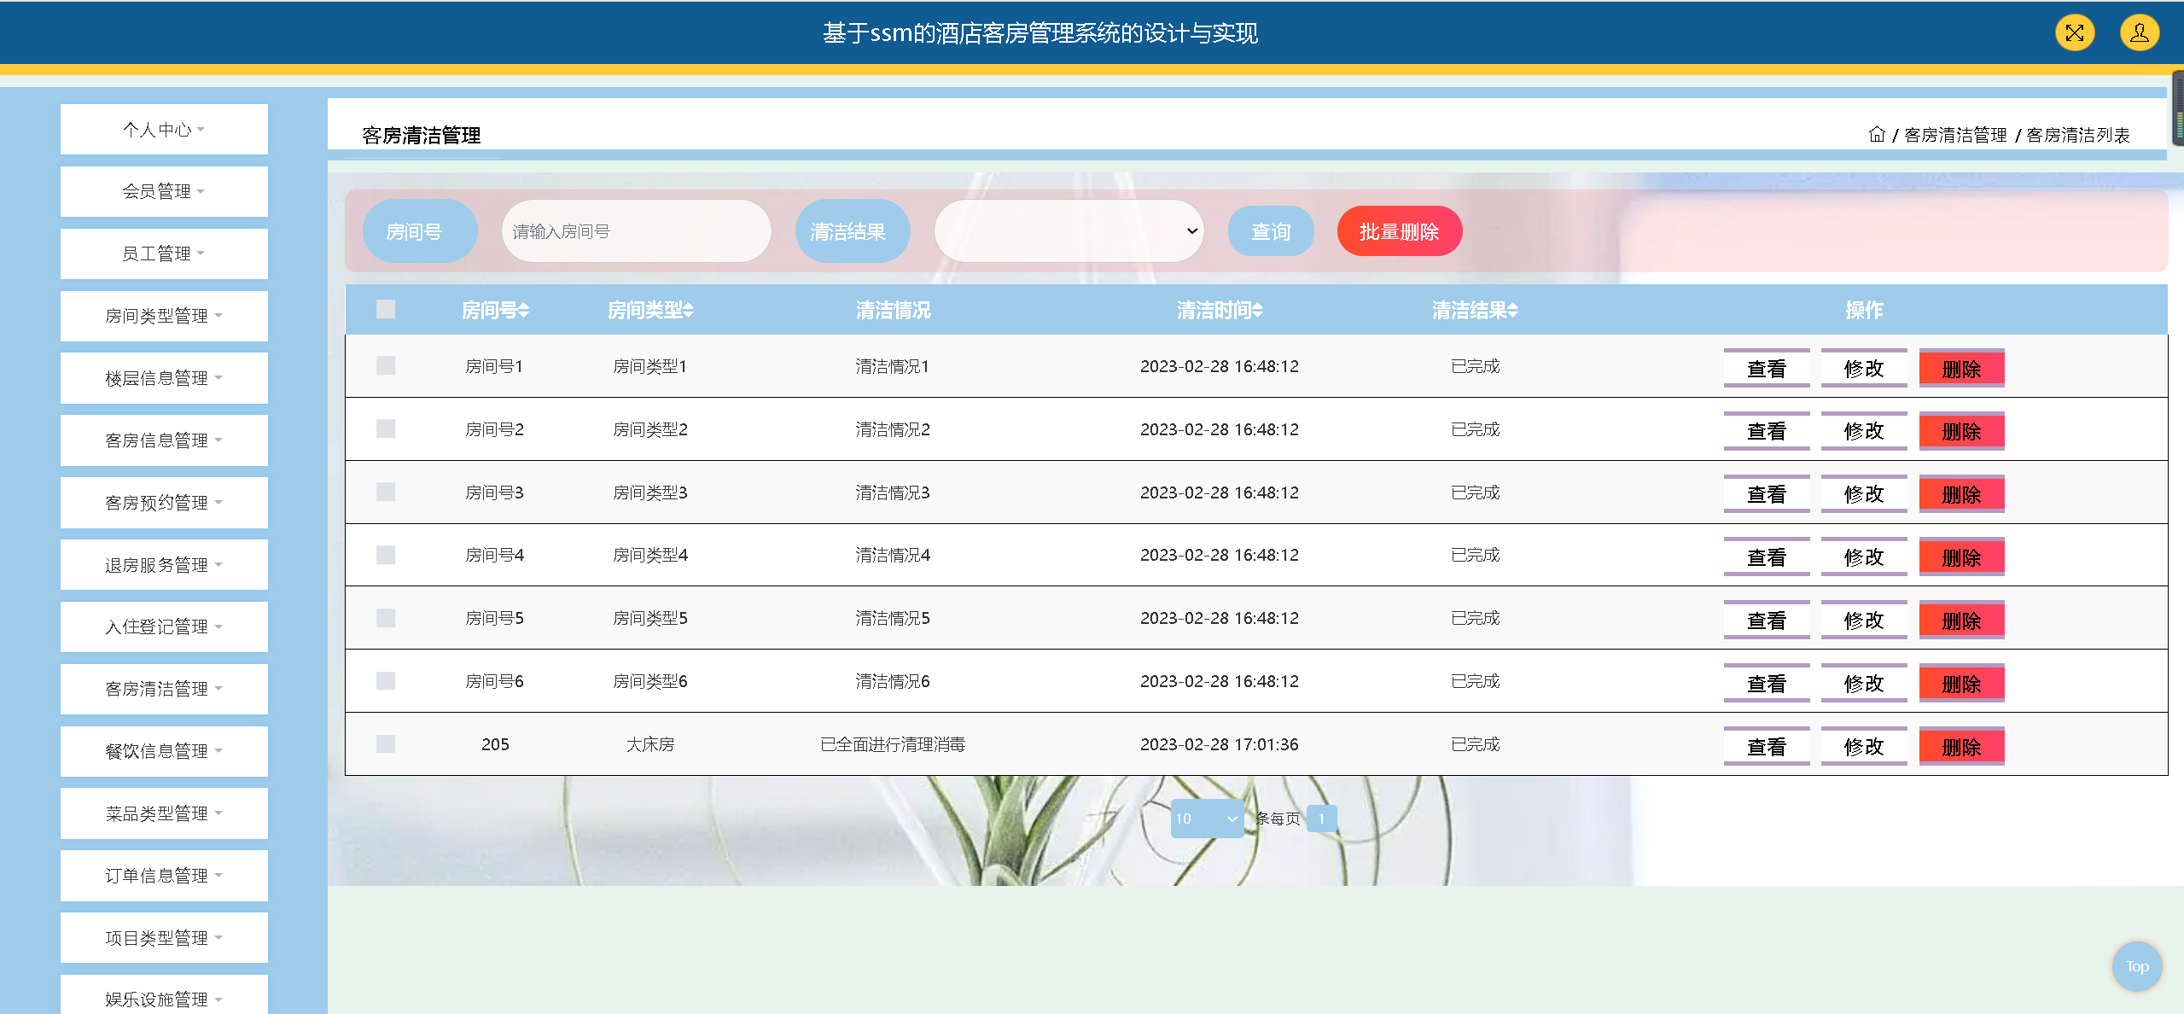Open 订单信息管理 in the sidebar
Image resolution: width=2184 pixels, height=1014 pixels.
164,876
